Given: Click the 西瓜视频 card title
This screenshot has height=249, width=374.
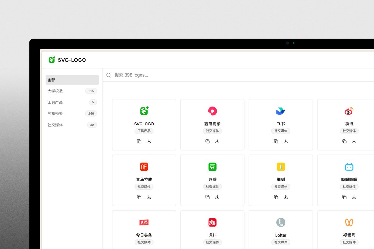Looking at the screenshot, I should (212, 124).
